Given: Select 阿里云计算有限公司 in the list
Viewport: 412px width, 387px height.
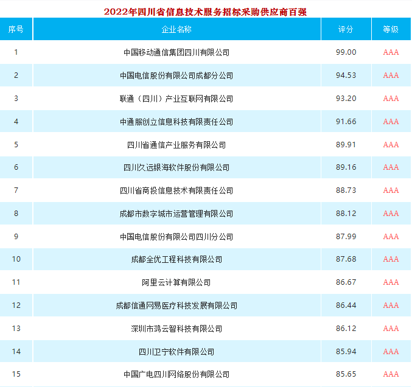Looking at the screenshot, I should [176, 282].
